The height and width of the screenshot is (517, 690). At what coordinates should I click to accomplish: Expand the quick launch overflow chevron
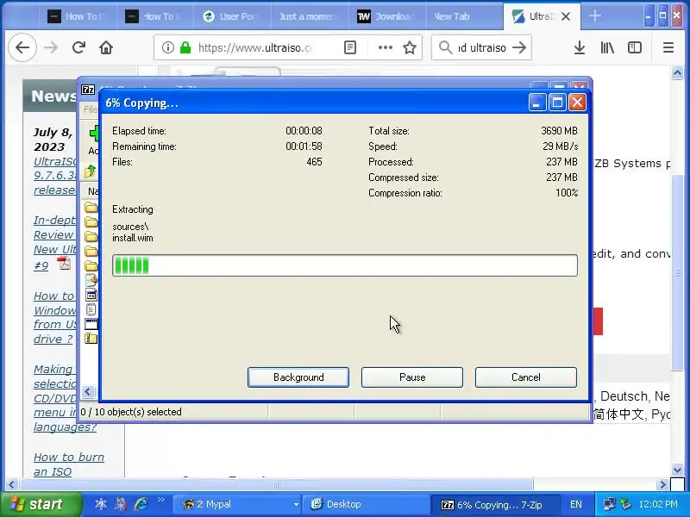[161, 500]
